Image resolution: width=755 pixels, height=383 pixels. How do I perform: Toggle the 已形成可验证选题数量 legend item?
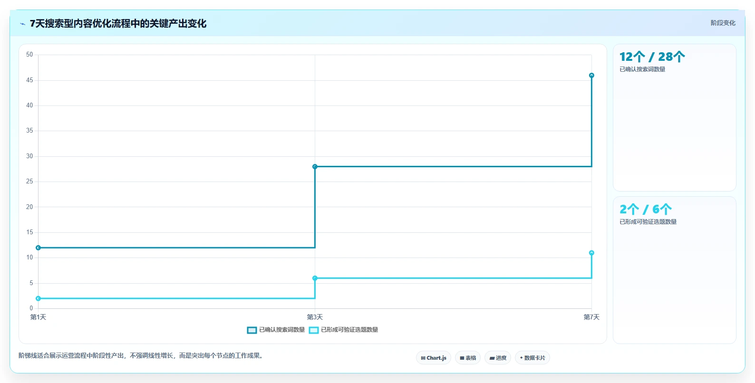pyautogui.click(x=343, y=330)
